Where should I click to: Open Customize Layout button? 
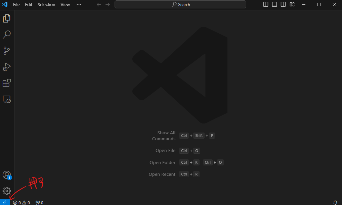[x=292, y=4]
